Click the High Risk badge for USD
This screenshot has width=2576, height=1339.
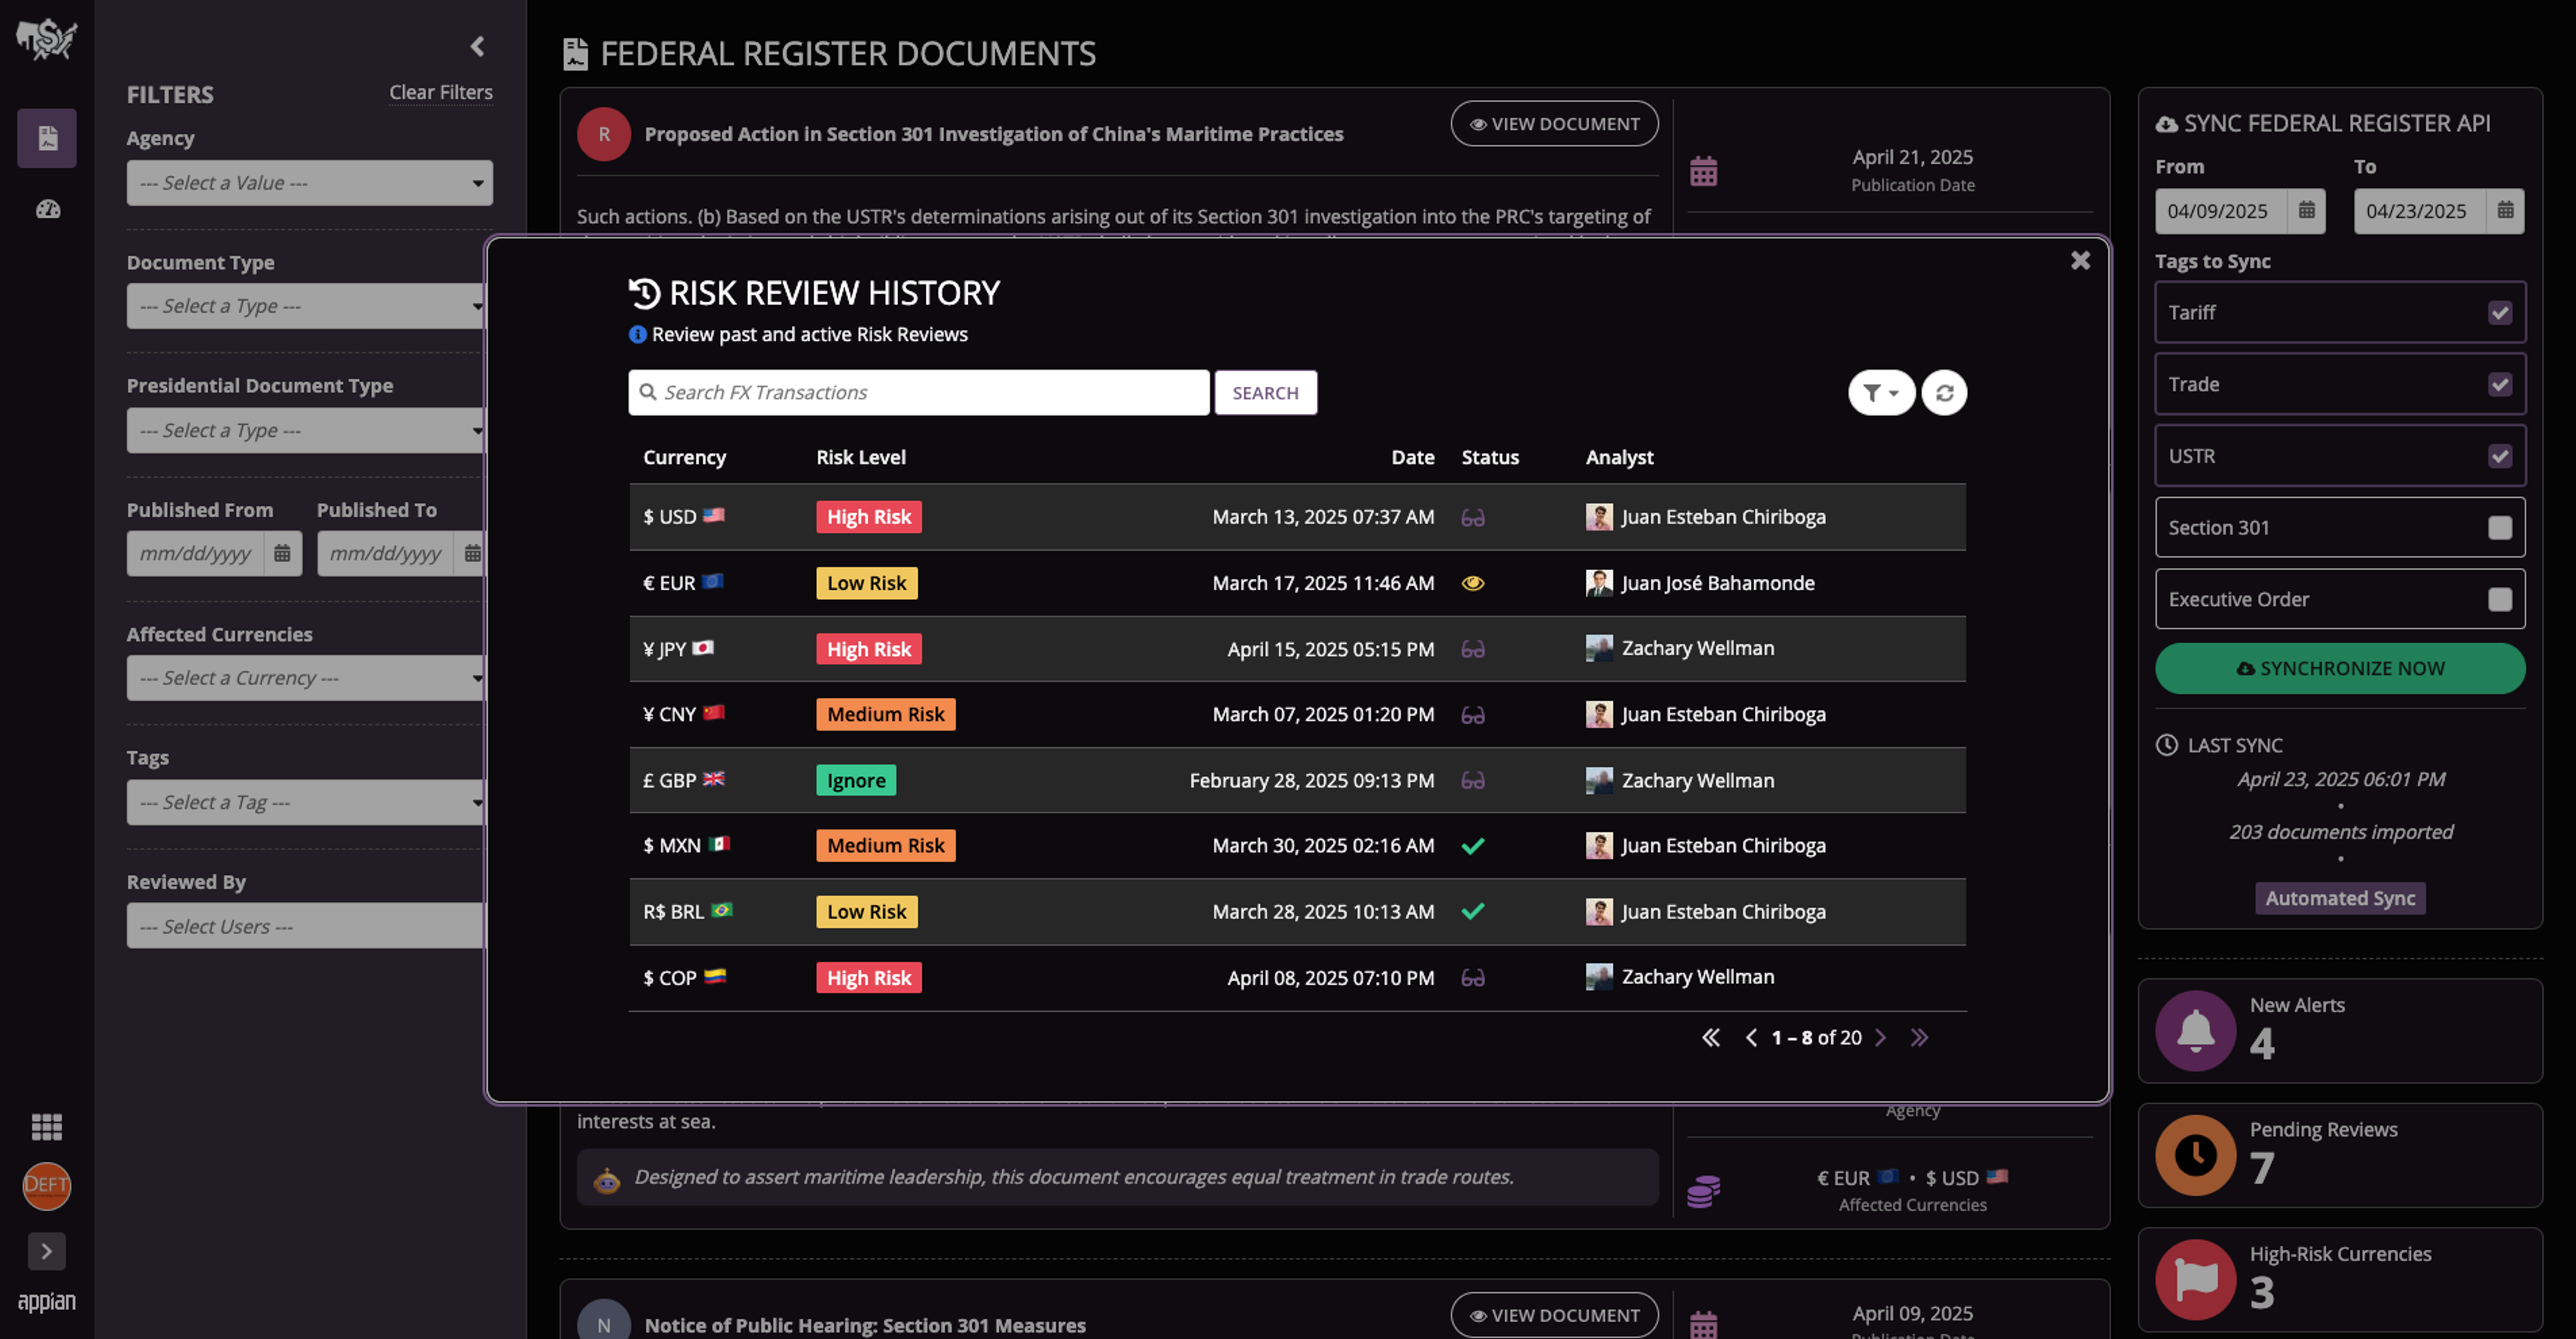click(x=868, y=517)
